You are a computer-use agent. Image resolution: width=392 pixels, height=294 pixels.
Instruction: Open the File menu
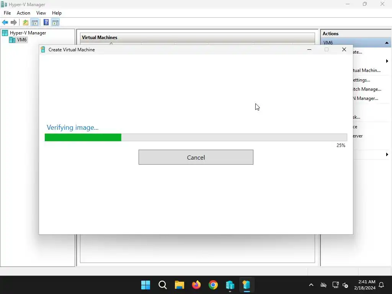pos(7,13)
